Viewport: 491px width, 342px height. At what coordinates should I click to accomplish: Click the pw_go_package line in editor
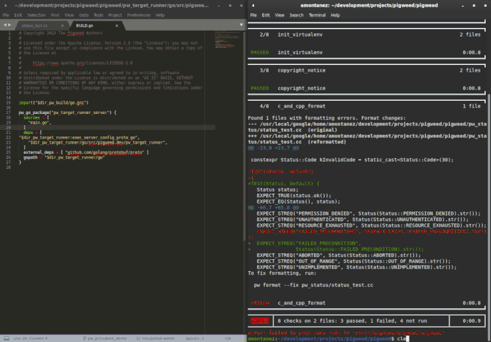[67, 113]
